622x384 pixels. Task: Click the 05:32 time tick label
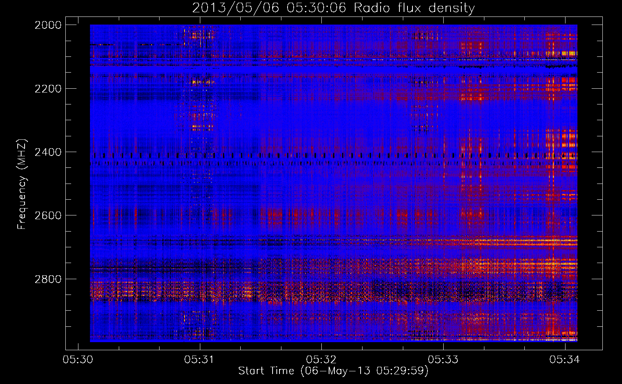click(321, 359)
